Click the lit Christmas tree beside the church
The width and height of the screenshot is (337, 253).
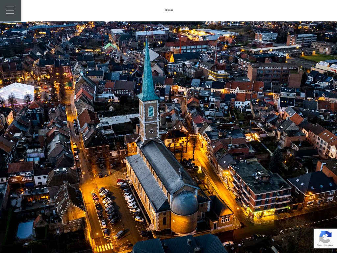pos(199,169)
